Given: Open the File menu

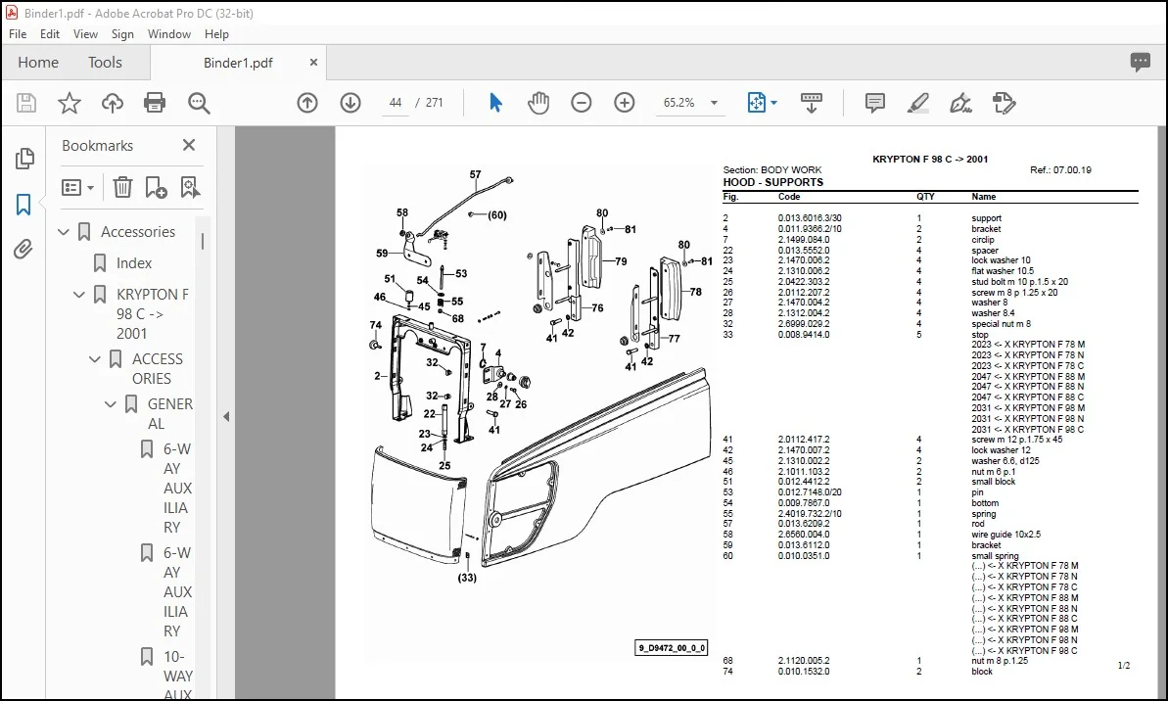Looking at the screenshot, I should click(18, 34).
